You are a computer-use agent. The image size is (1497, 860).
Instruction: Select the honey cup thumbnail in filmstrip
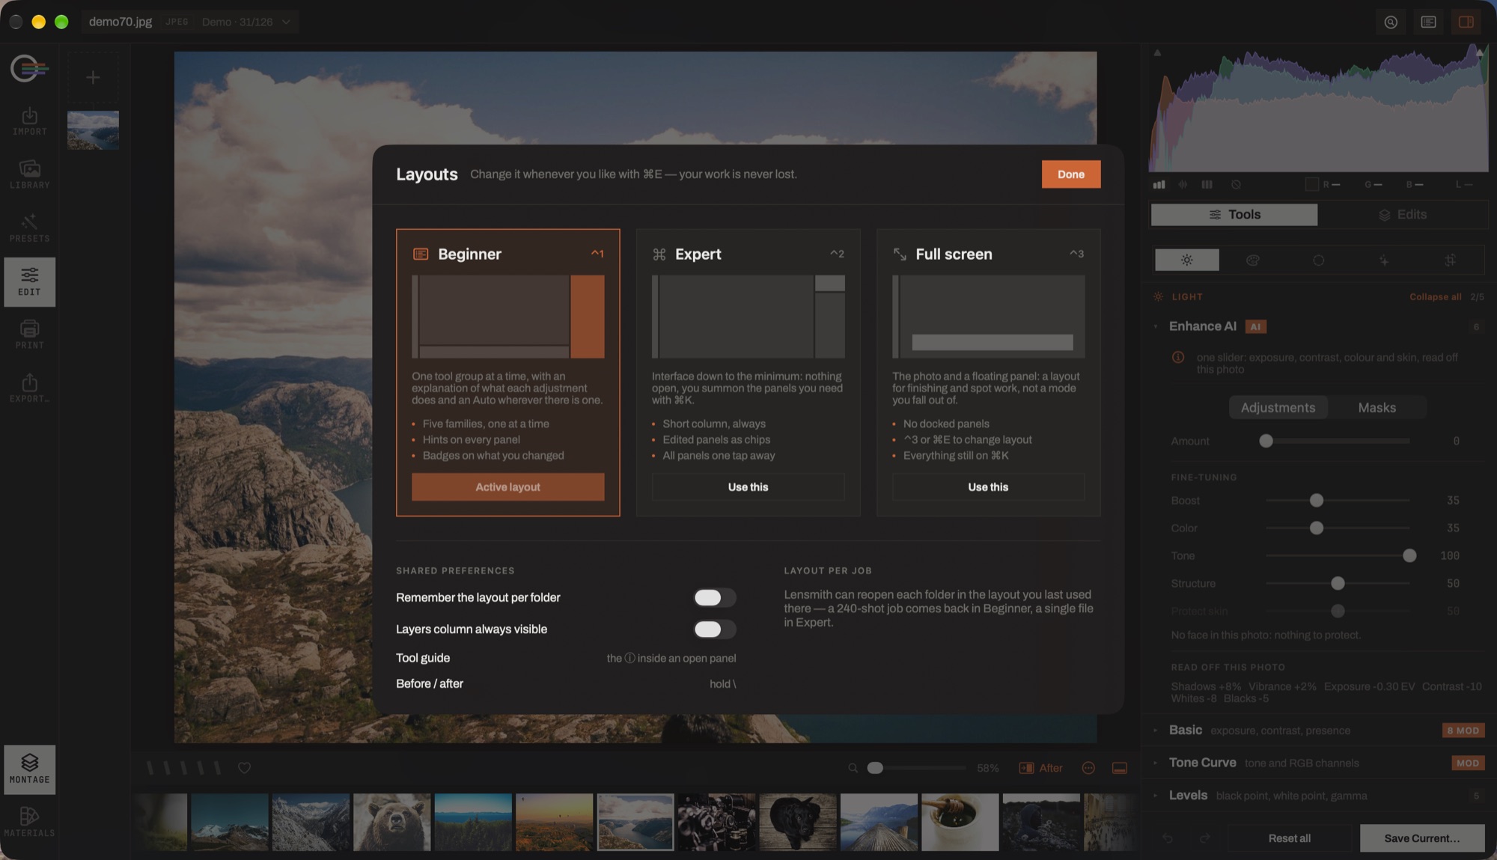(x=960, y=822)
